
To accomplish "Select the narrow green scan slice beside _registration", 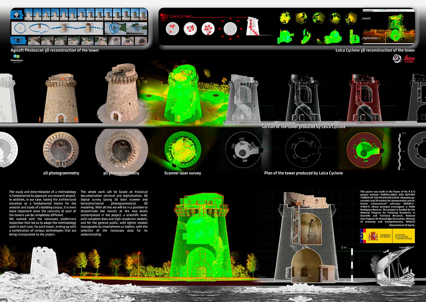I will tap(354, 37).
